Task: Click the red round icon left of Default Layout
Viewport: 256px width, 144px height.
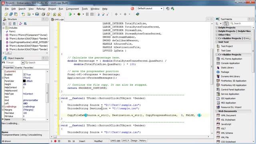Action: (132, 8)
